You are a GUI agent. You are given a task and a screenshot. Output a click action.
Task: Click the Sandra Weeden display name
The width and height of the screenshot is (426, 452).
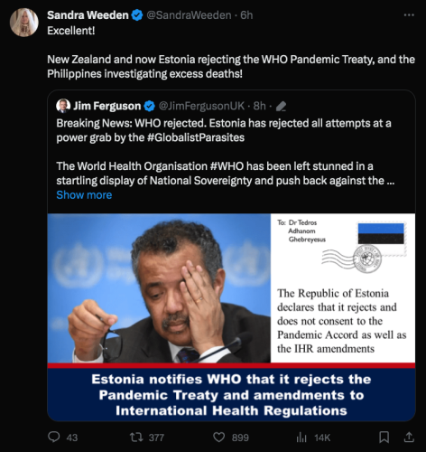(x=88, y=15)
